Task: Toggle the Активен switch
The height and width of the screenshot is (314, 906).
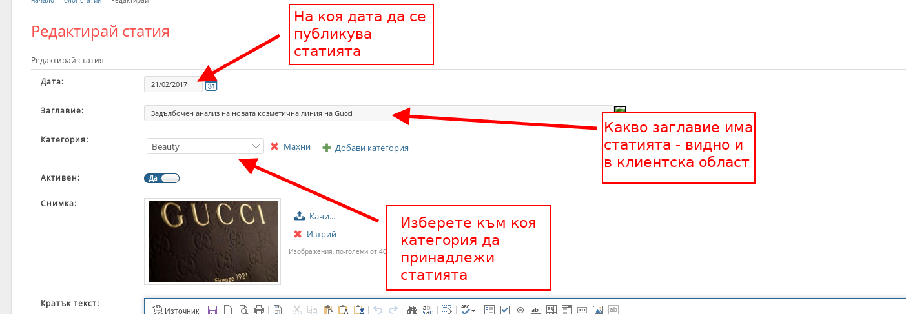Action: (x=161, y=179)
